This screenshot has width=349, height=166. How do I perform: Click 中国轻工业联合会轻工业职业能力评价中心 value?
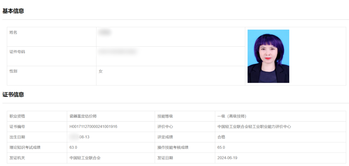(x=254, y=126)
